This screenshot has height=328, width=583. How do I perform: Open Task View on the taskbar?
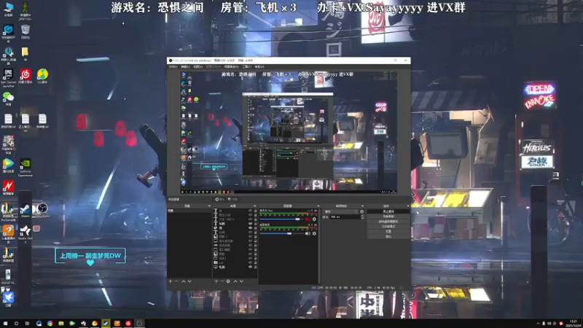27,324
